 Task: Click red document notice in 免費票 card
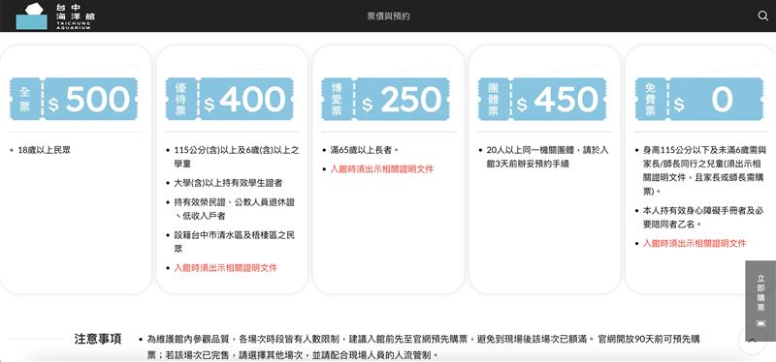(x=695, y=244)
